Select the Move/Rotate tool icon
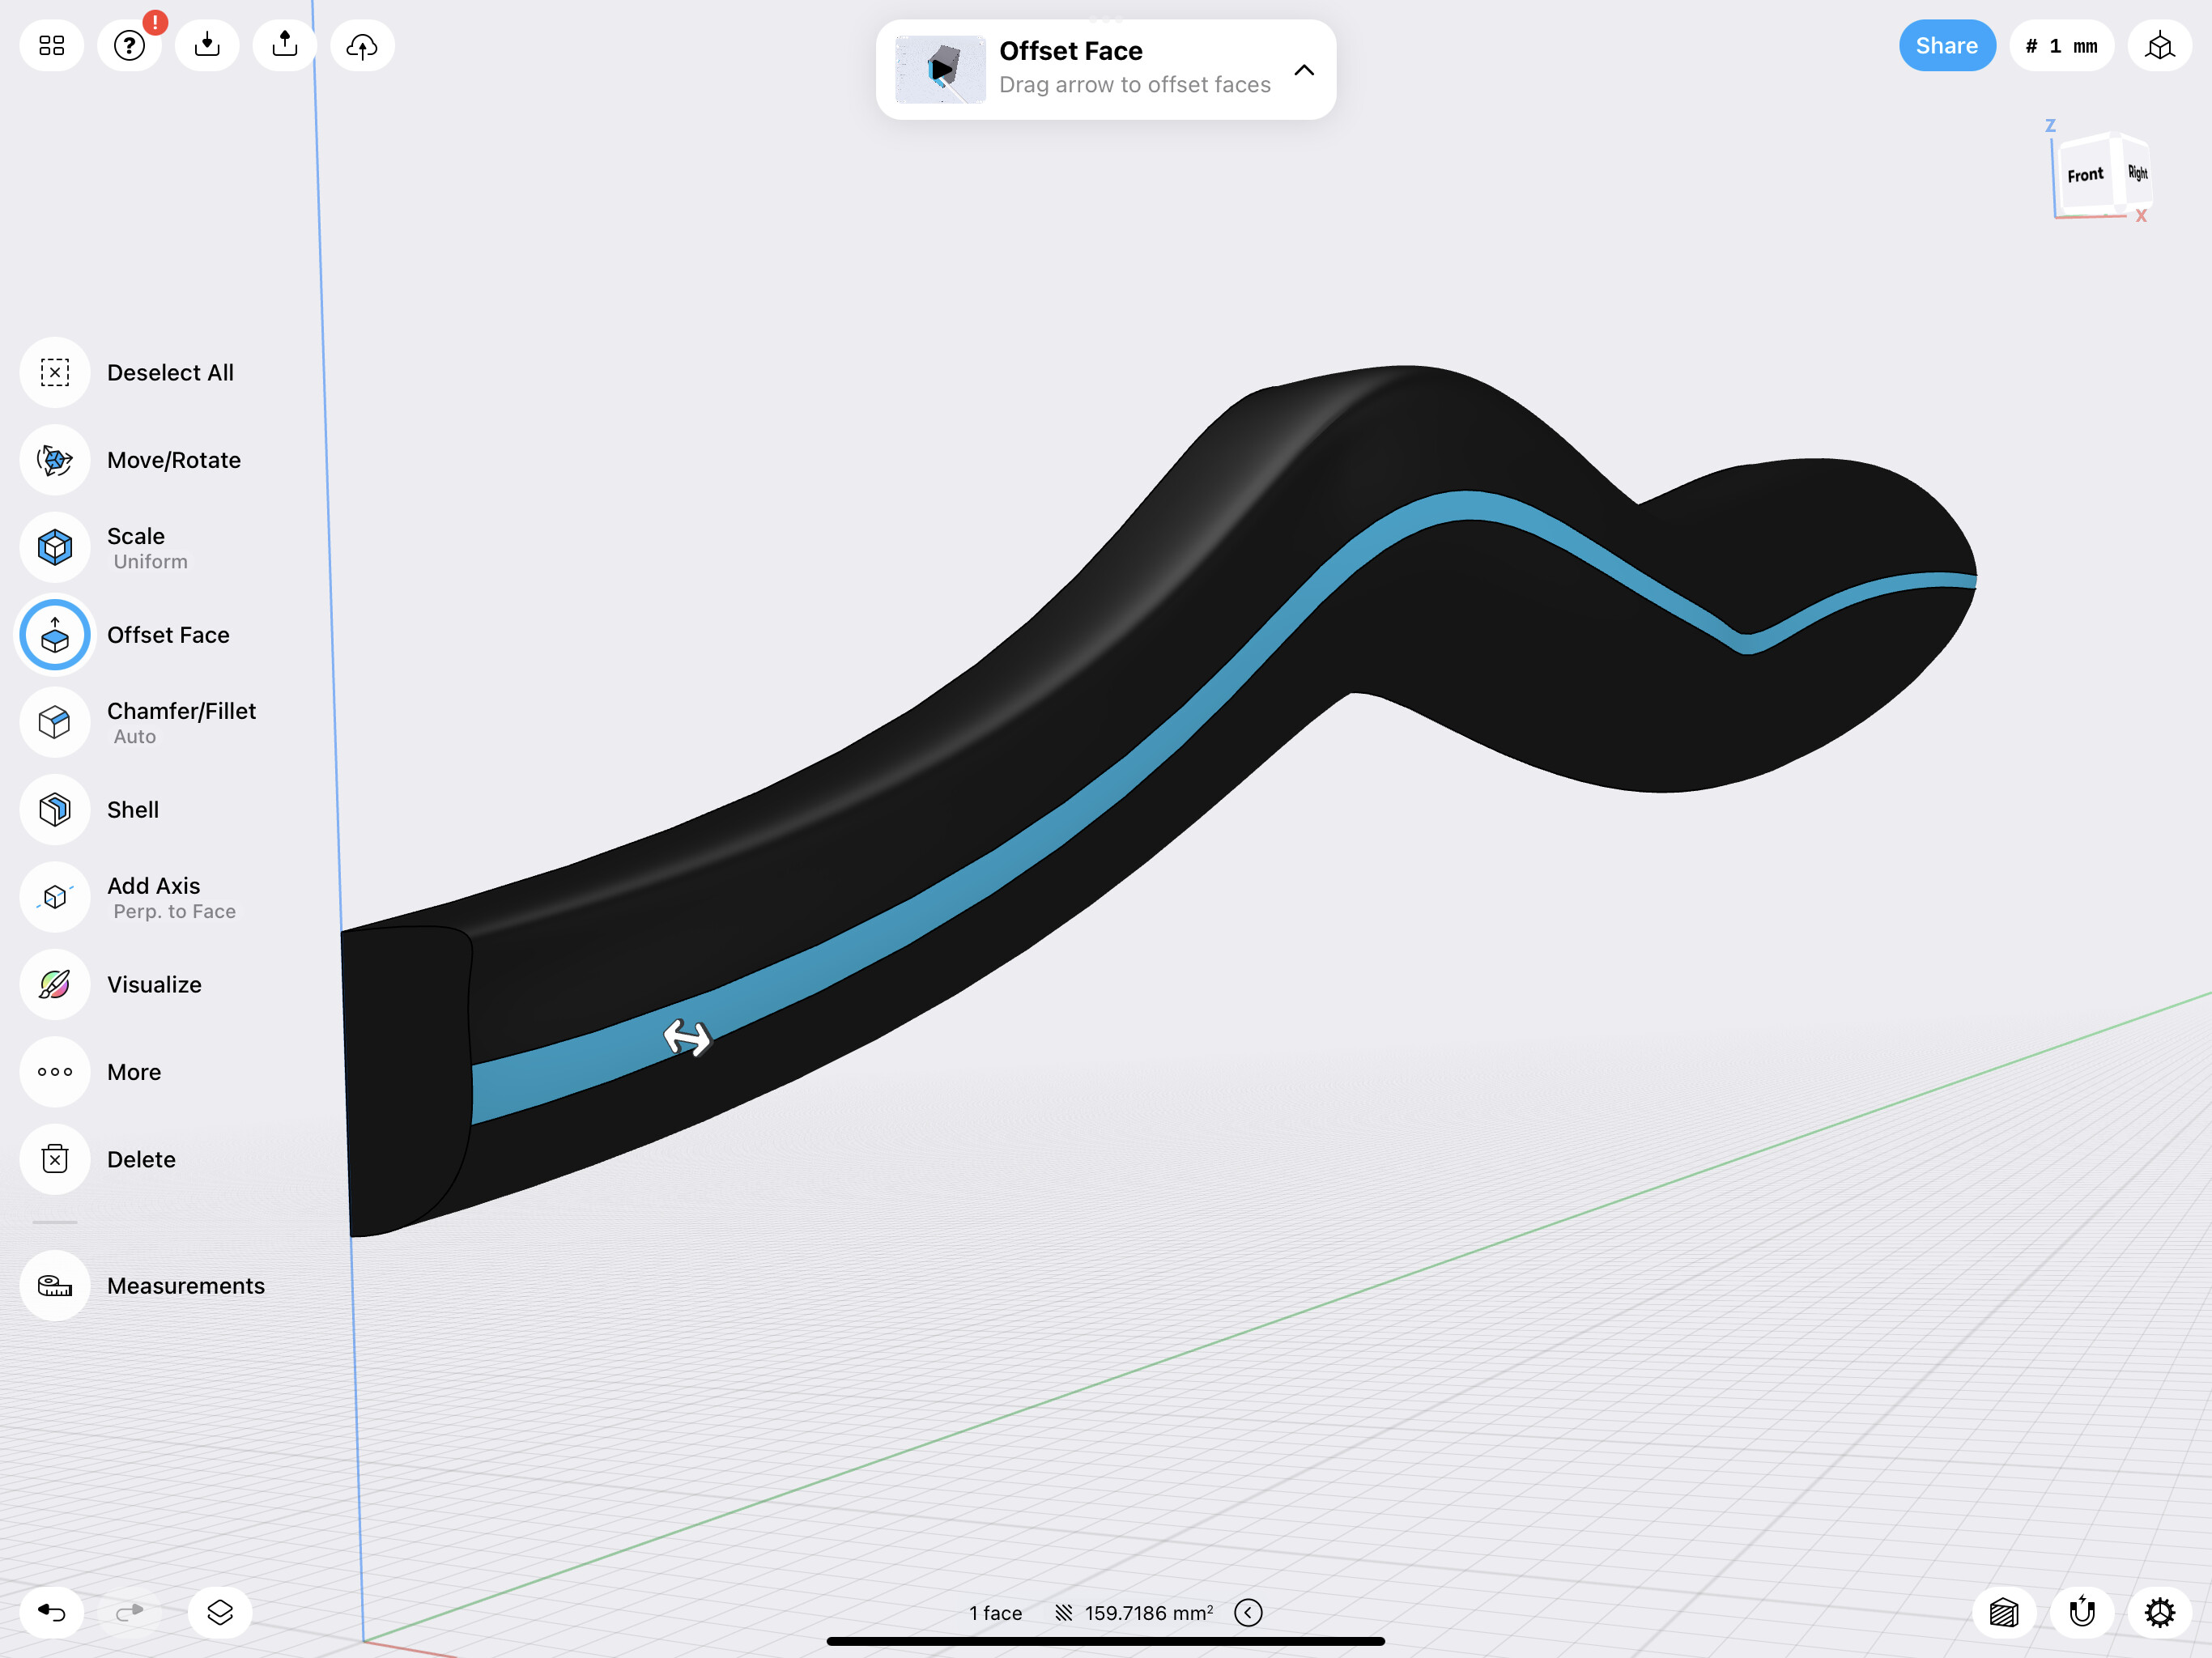 coord(55,460)
